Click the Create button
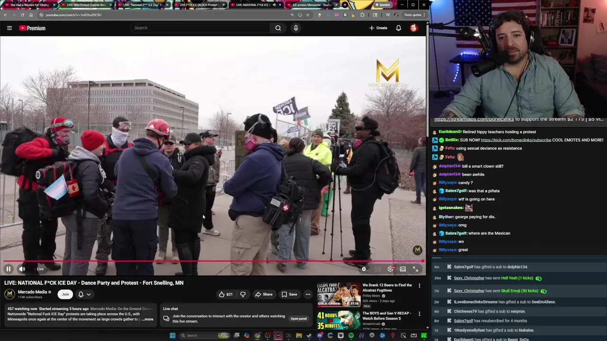The width and height of the screenshot is (607, 341). pyautogui.click(x=378, y=28)
